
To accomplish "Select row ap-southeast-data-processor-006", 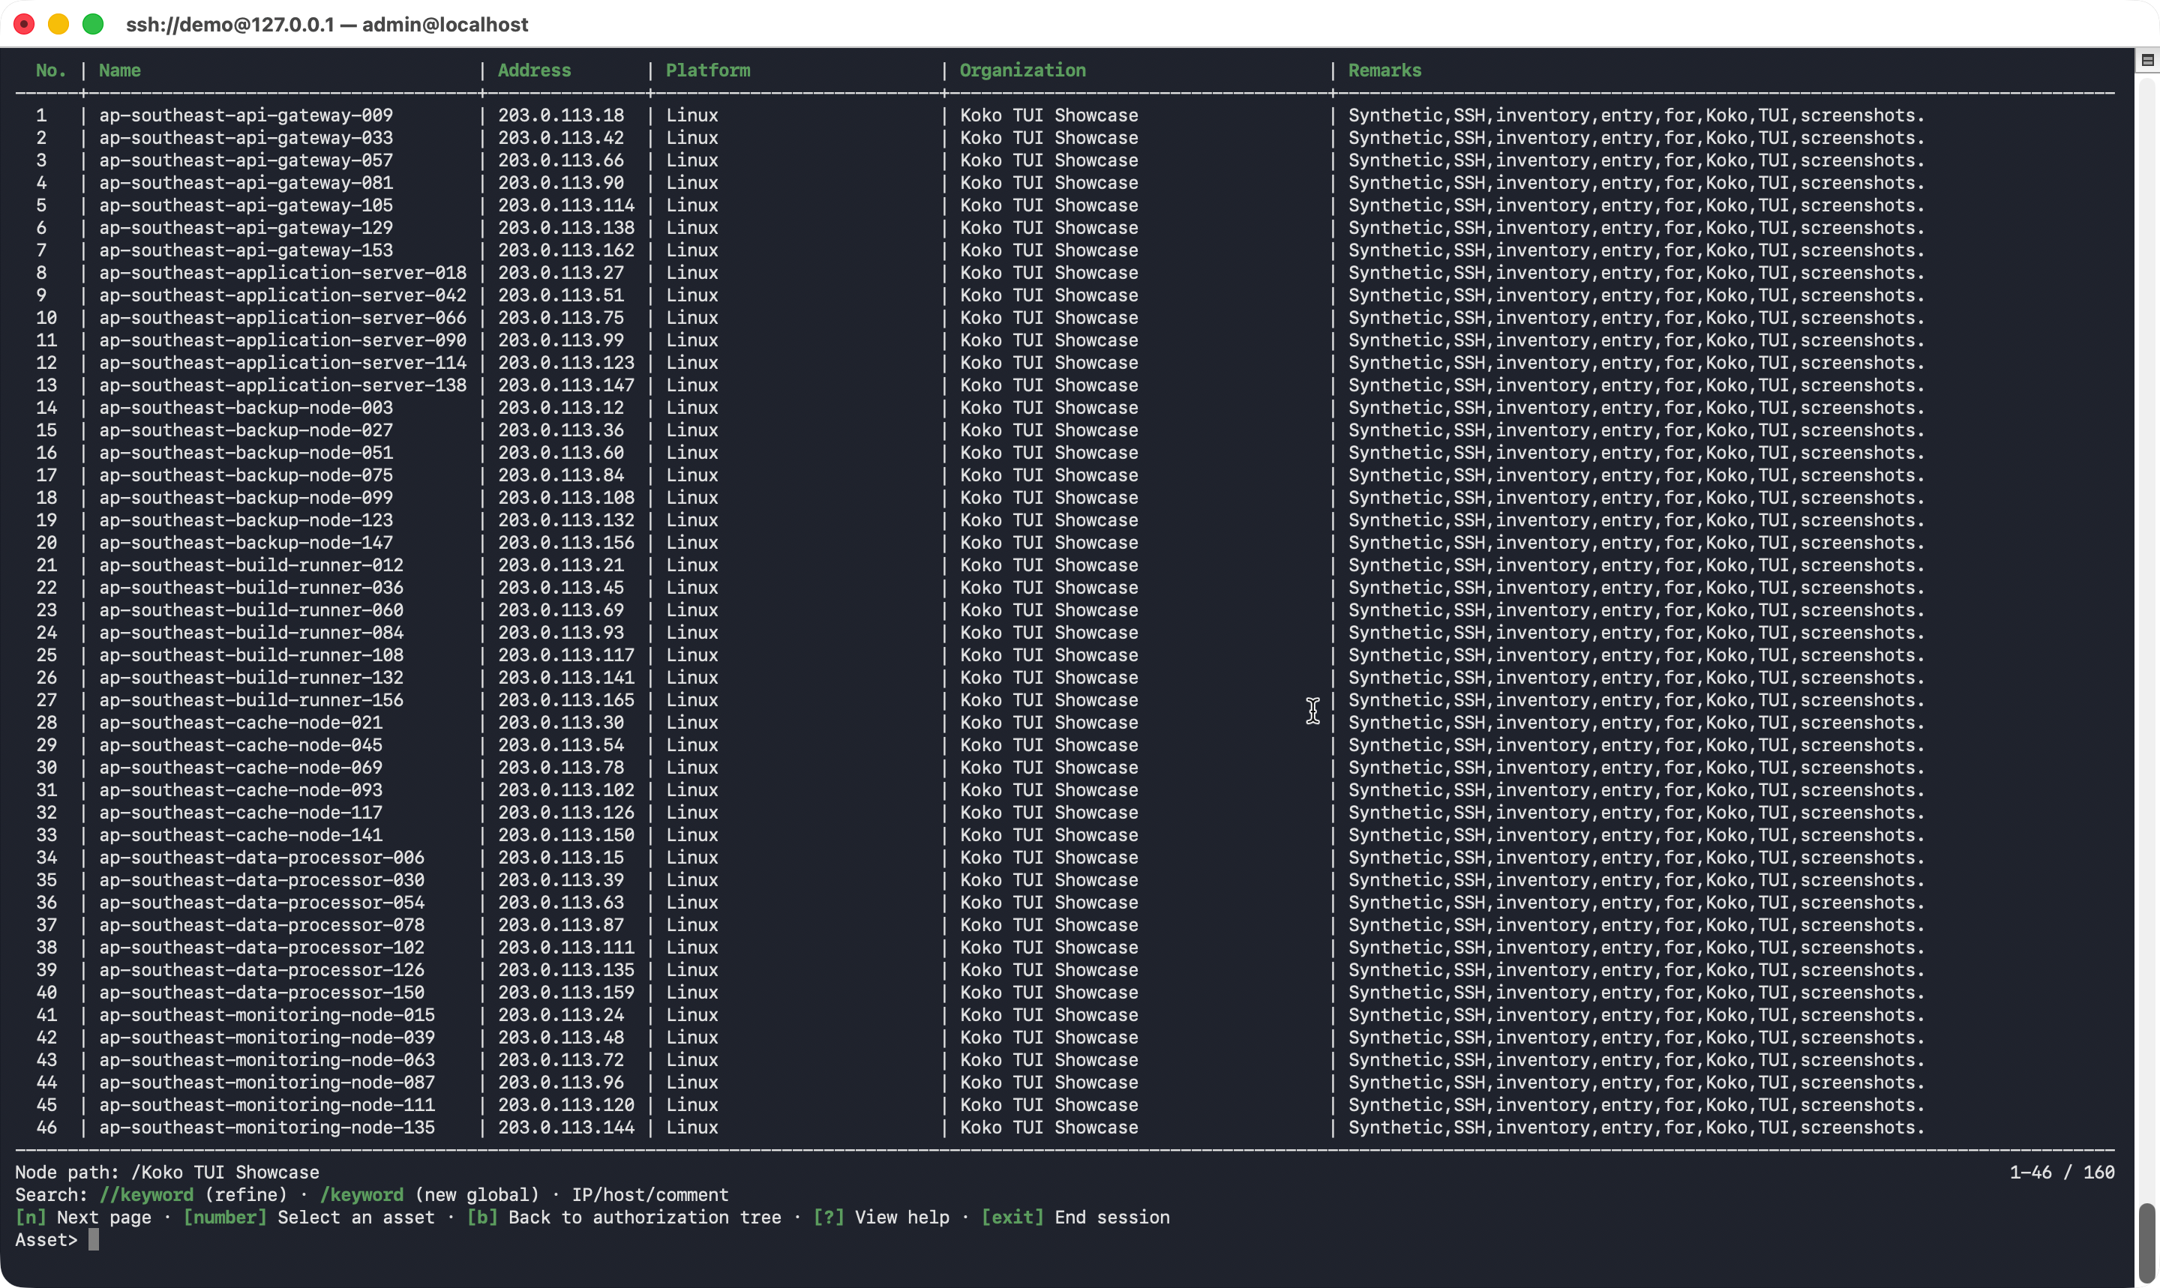I will pos(1064,858).
